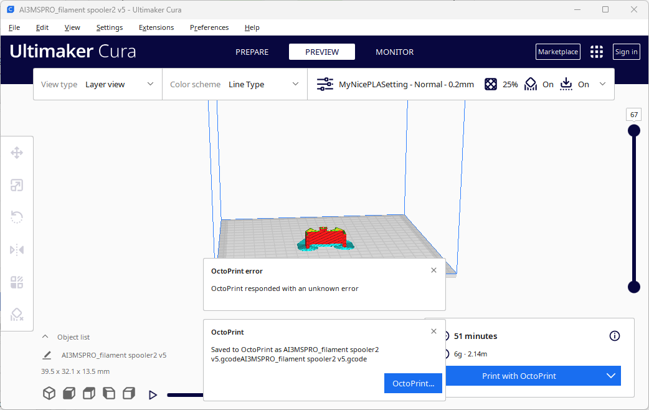Select the Move tool in left toolbar
The height and width of the screenshot is (410, 649).
pos(17,153)
